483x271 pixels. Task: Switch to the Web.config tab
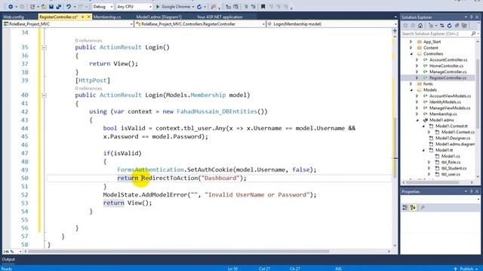pyautogui.click(x=14, y=17)
